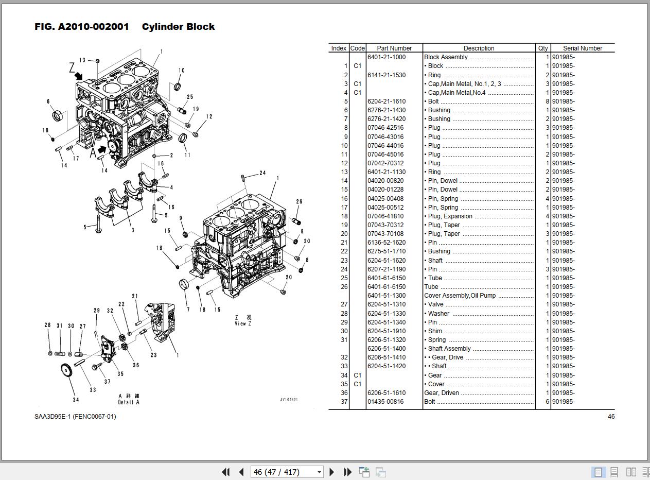Go to the next page
Screen dimensions: 650x480
(x=332, y=472)
